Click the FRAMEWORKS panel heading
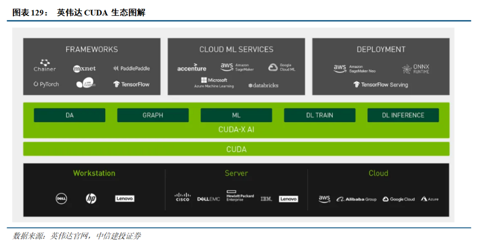Screen dimensions: 478x245 [92, 49]
